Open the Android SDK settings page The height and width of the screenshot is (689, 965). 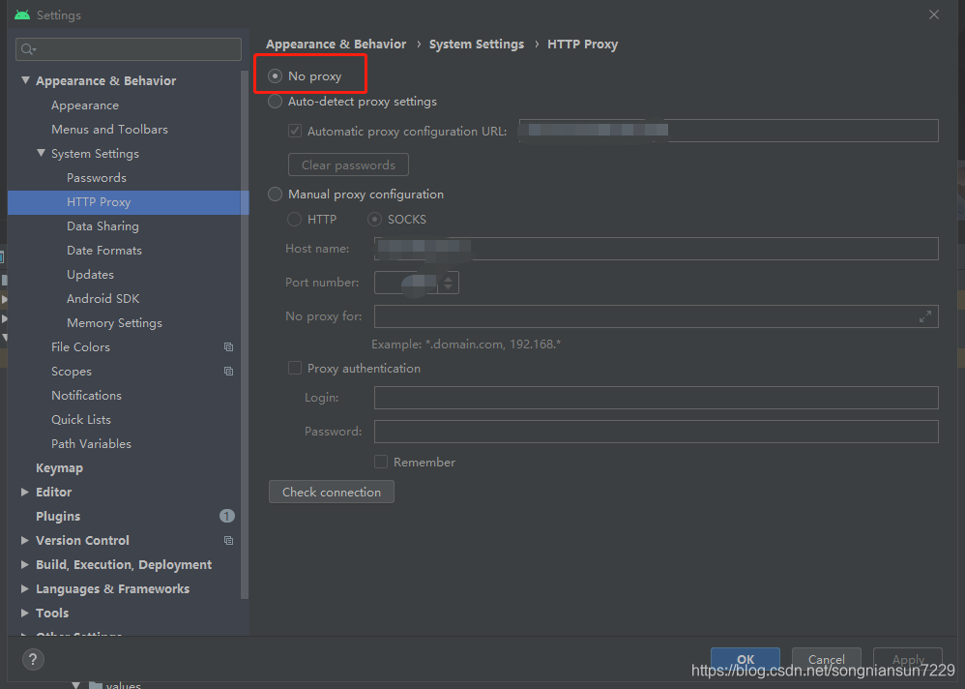coord(102,299)
